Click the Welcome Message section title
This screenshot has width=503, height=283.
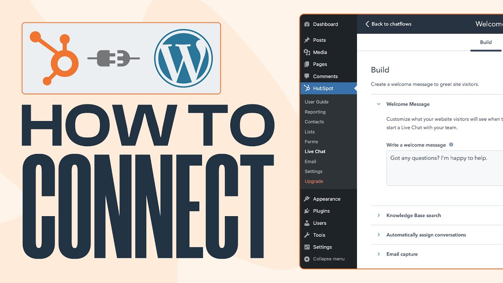(x=408, y=104)
